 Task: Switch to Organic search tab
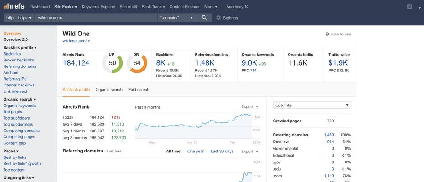coord(109,90)
